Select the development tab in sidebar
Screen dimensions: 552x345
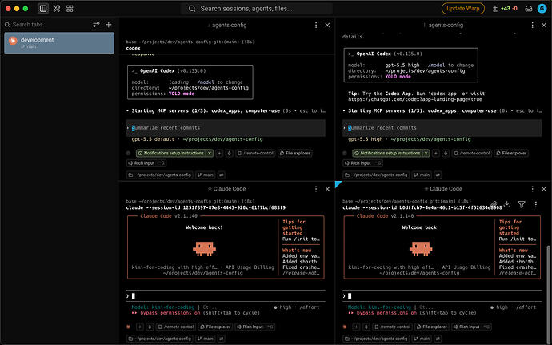(59, 43)
